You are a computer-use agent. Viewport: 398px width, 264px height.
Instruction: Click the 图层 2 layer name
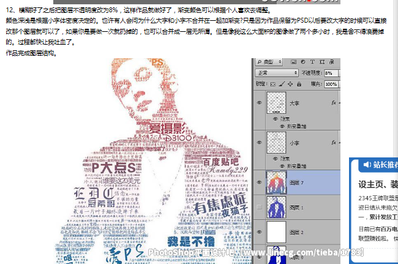click(x=296, y=232)
